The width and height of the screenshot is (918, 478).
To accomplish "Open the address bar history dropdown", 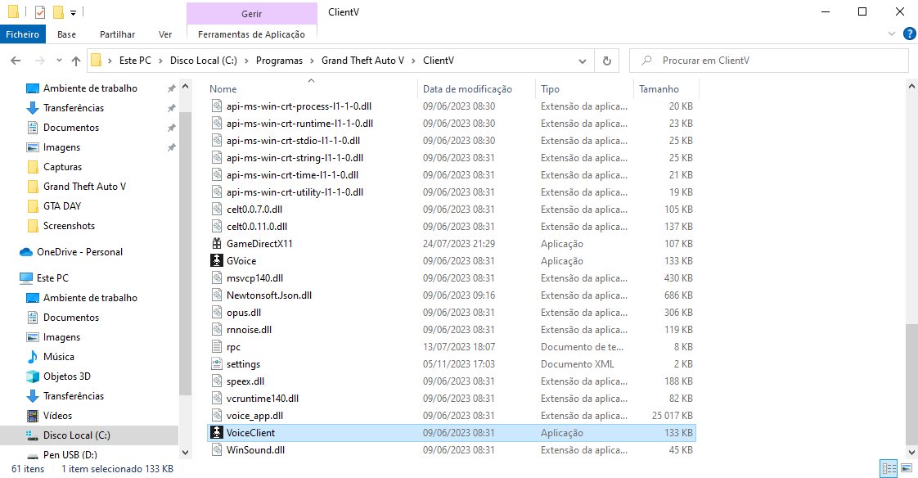I will (582, 61).
